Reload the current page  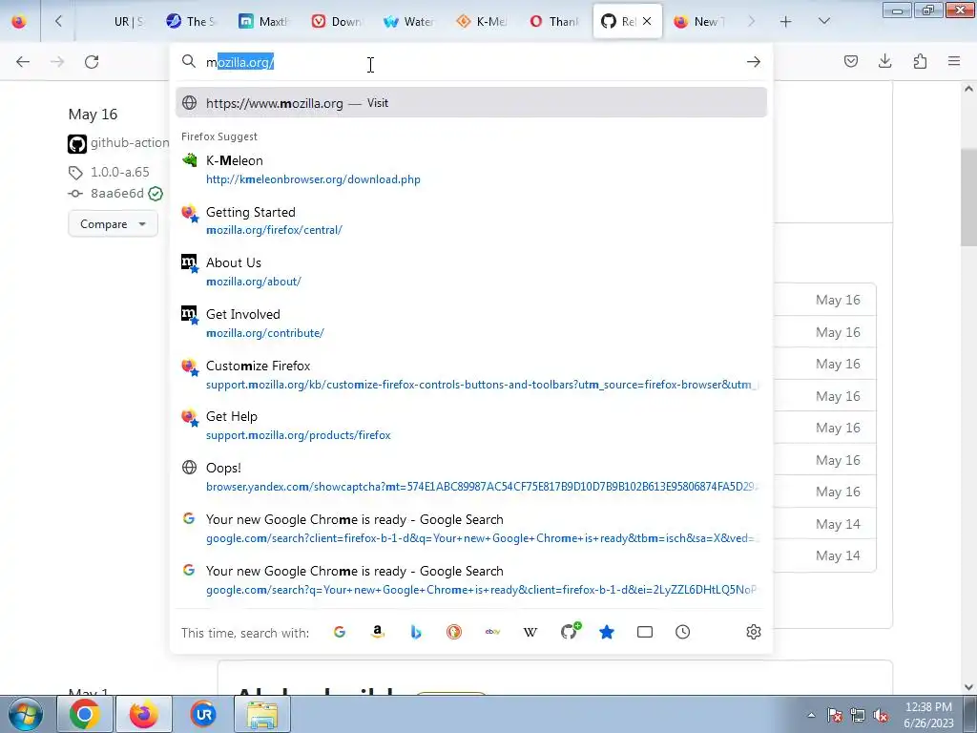(x=92, y=61)
